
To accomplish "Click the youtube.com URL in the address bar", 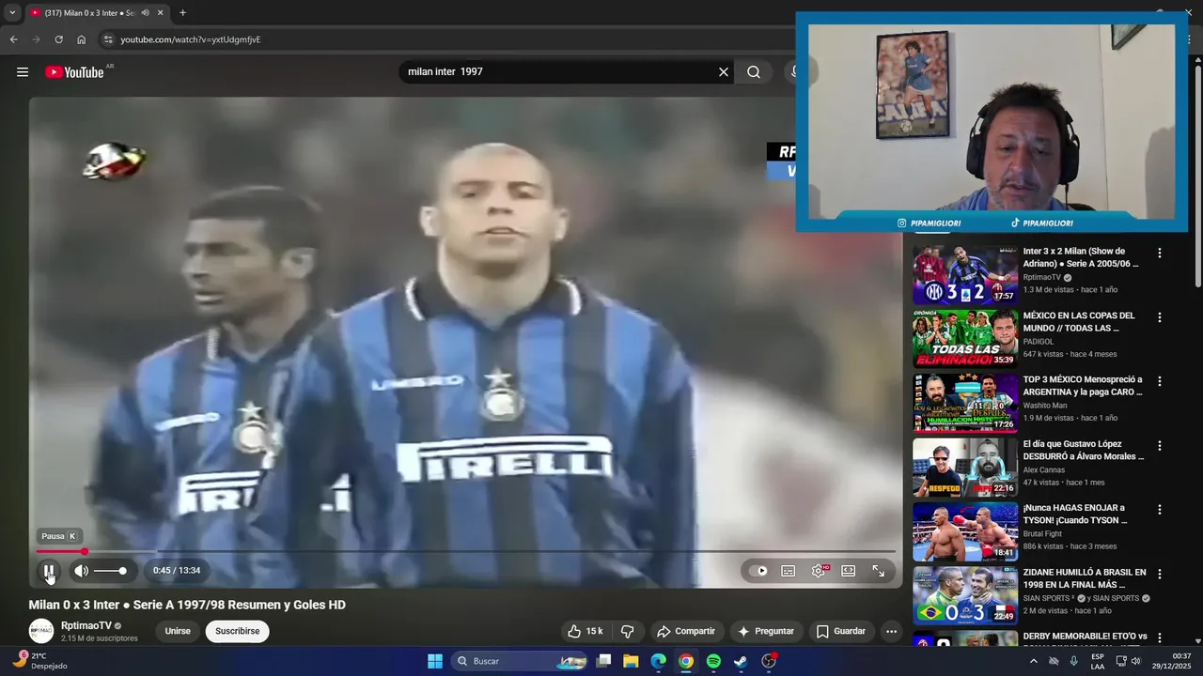I will tap(191, 39).
